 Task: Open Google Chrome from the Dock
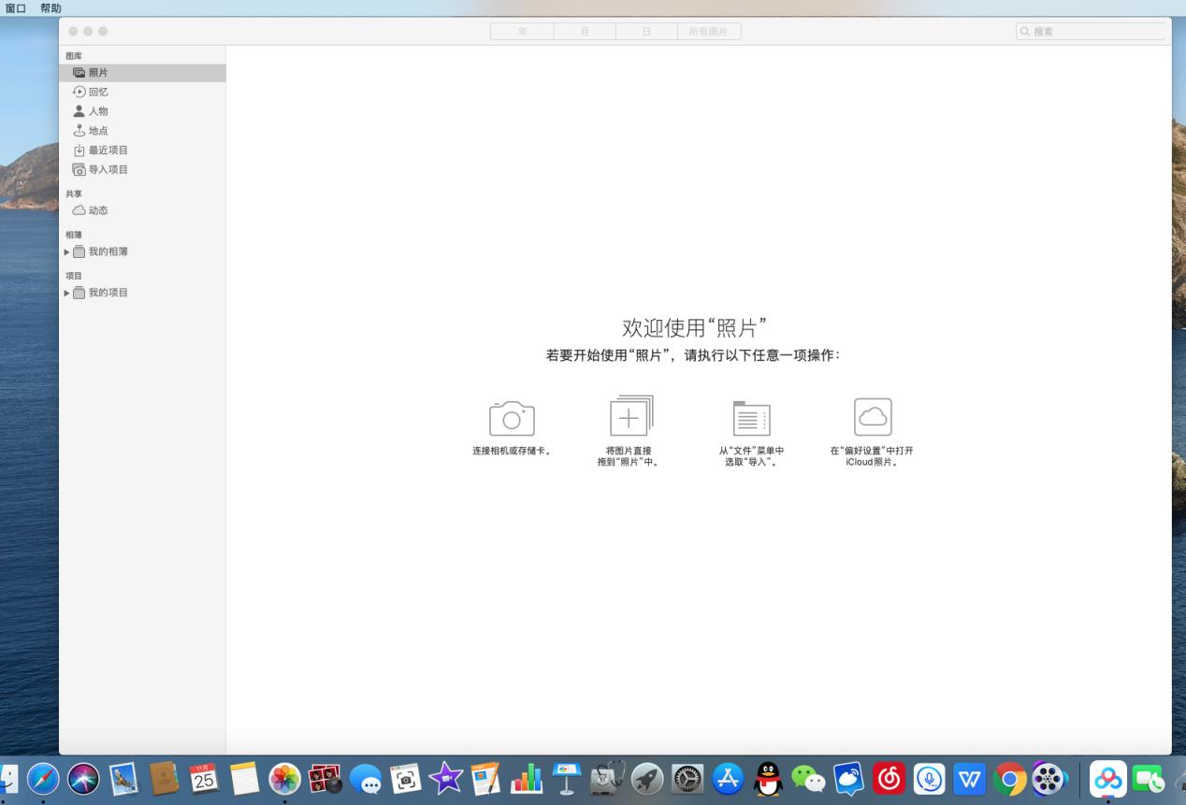(1009, 778)
